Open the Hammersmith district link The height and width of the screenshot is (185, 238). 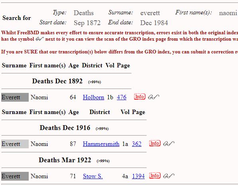pyautogui.click(x=101, y=144)
